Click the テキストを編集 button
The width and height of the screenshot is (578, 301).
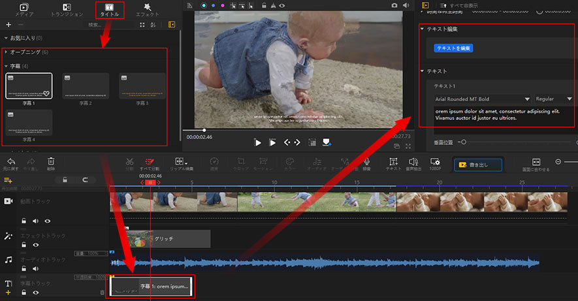click(x=453, y=48)
